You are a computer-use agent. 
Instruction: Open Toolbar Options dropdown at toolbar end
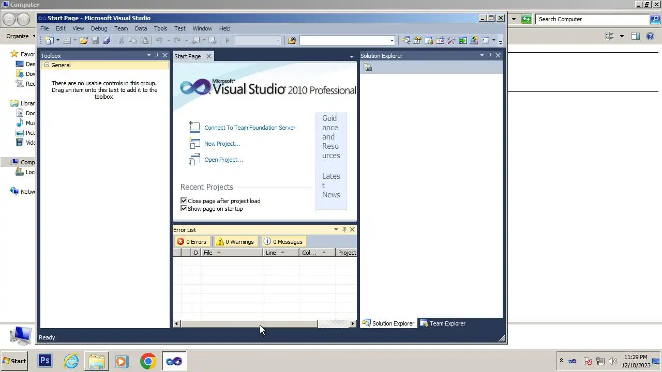pos(500,41)
